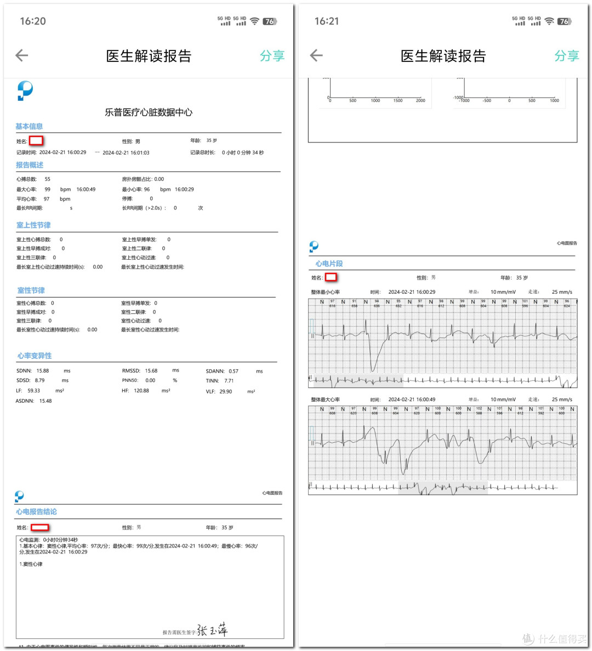
Task: Tap 平均心率 97 bpm row
Action: (x=44, y=199)
